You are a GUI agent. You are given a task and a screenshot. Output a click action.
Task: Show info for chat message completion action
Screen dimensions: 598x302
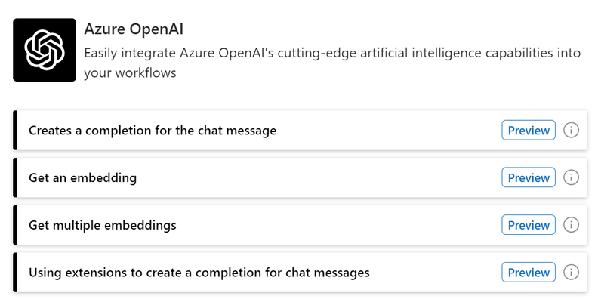572,131
